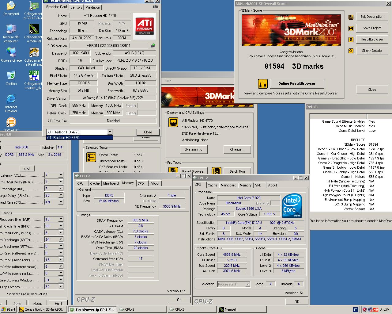
Task: Click the Edit Description button
Action: 372,17
